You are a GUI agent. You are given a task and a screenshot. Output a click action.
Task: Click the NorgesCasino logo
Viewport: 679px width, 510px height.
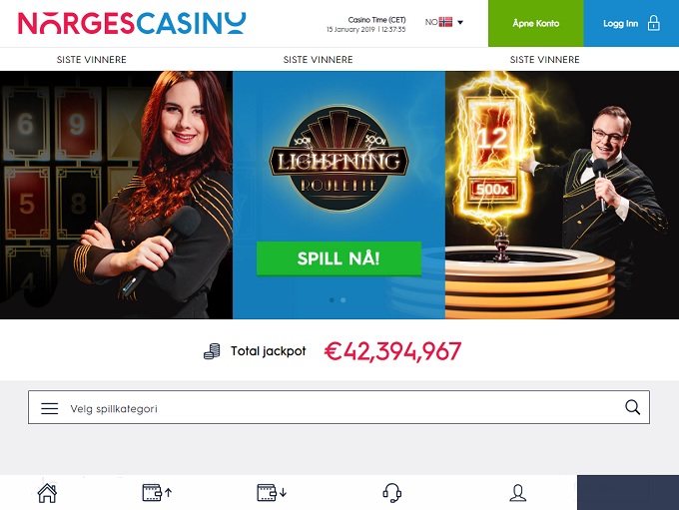point(132,23)
